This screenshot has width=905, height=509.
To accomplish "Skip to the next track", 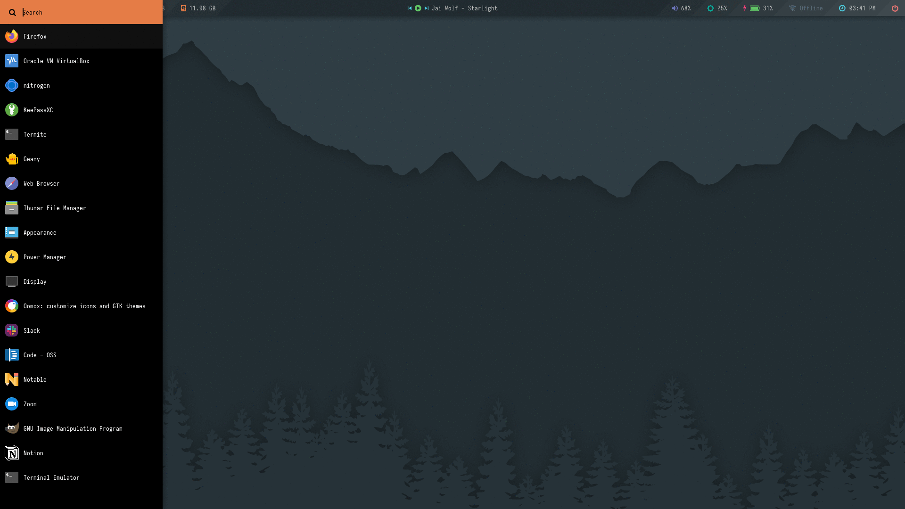I will tap(426, 8).
